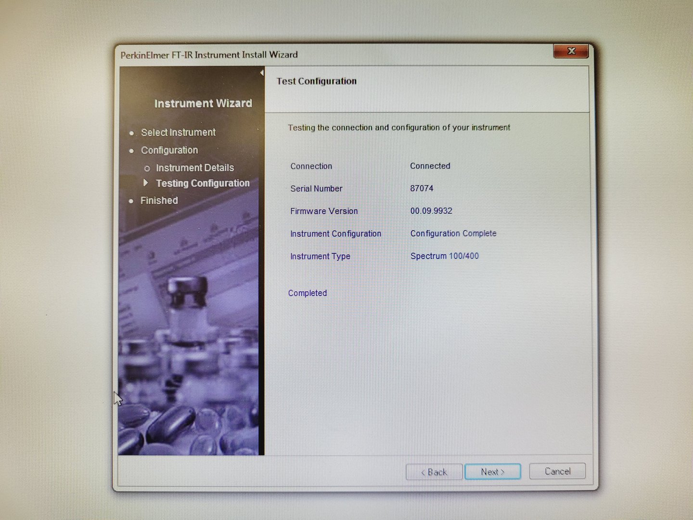
Task: Click the arrow marker beside Testing Configuration
Action: point(145,183)
